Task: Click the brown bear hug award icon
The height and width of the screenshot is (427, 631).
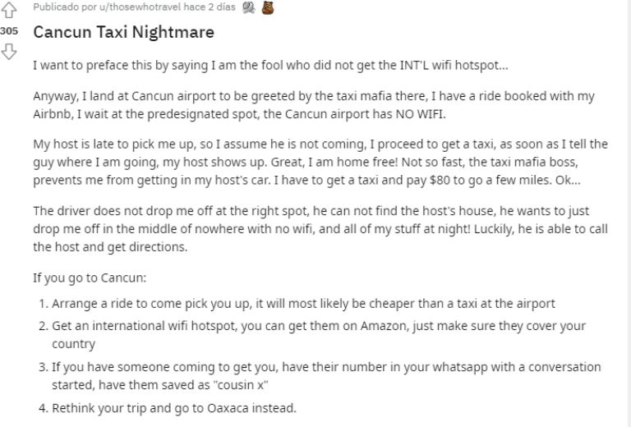Action: click(268, 7)
